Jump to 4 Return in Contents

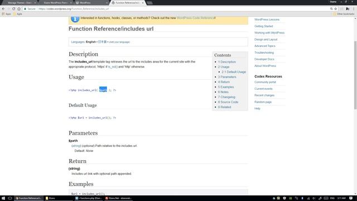click(224, 82)
